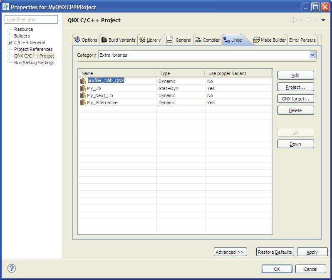Image resolution: width=332 pixels, height=280 pixels.
Task: Switch to the Make Builder tab
Action: pyautogui.click(x=270, y=40)
